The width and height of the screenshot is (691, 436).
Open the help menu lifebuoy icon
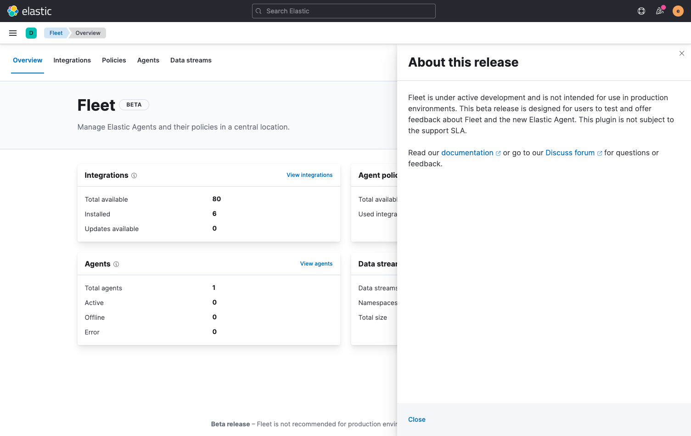[x=641, y=11]
